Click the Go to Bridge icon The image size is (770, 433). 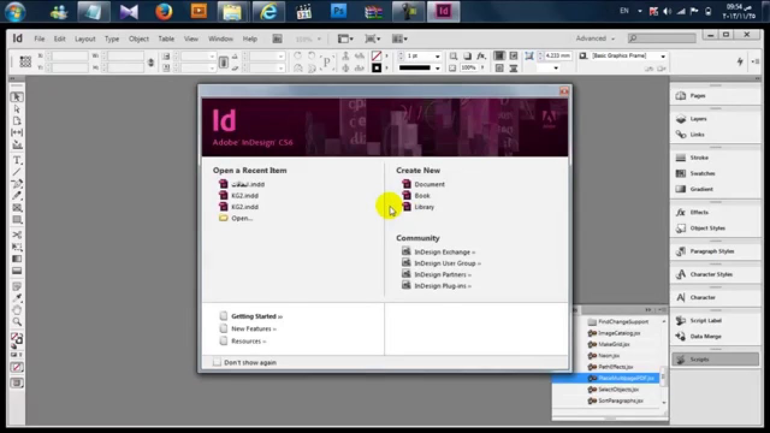(x=277, y=38)
